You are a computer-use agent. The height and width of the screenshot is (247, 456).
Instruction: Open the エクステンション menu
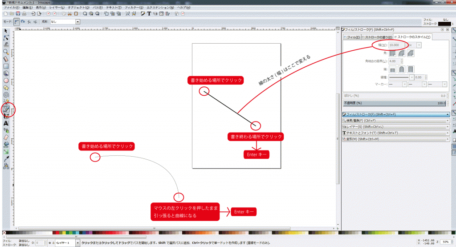click(160, 8)
